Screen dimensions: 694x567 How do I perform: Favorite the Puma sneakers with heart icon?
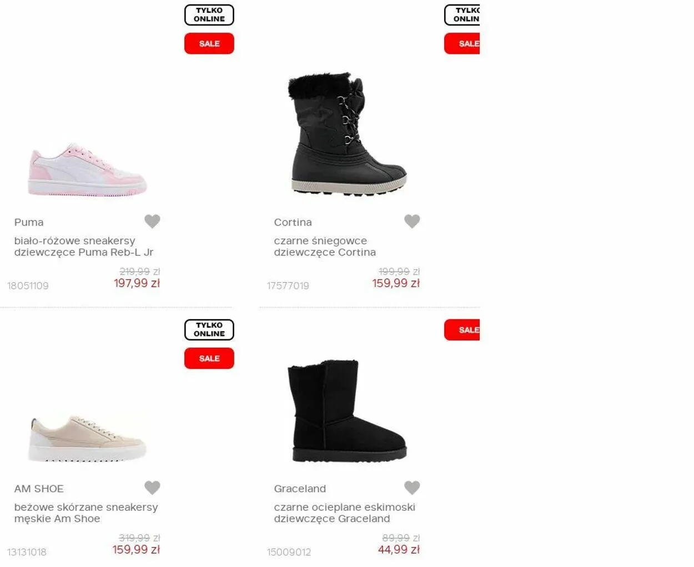pyautogui.click(x=152, y=221)
